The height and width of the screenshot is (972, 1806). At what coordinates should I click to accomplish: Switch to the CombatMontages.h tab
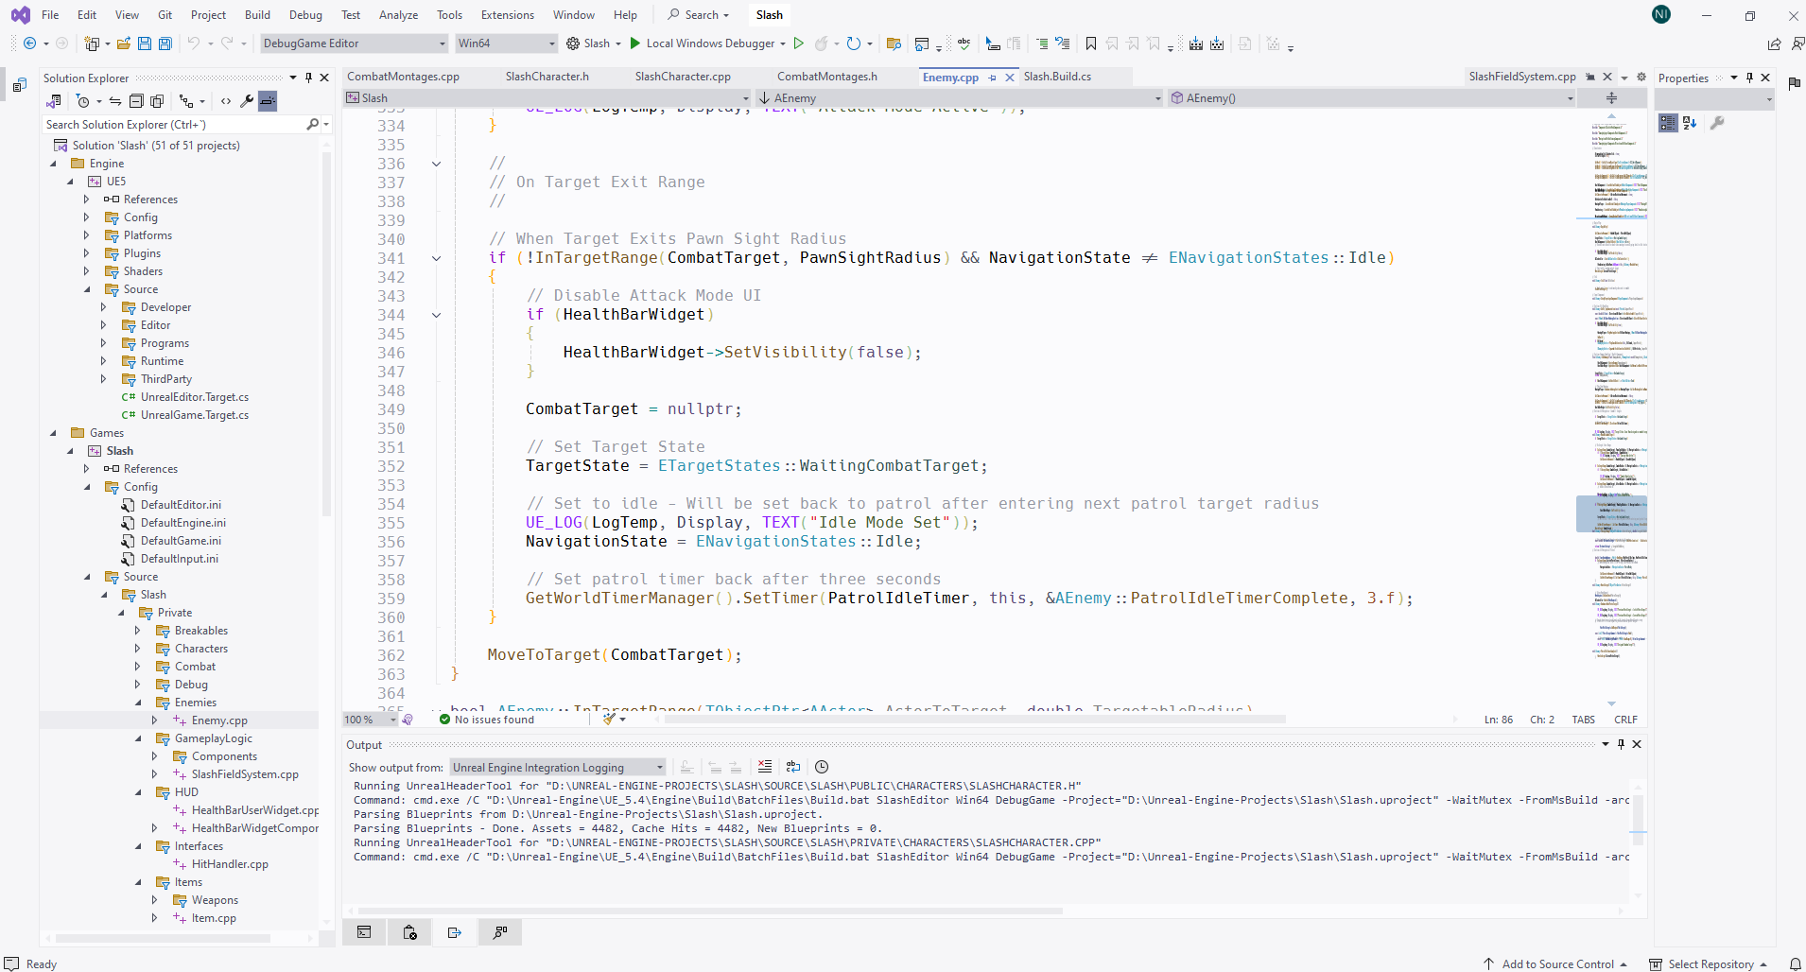(827, 77)
